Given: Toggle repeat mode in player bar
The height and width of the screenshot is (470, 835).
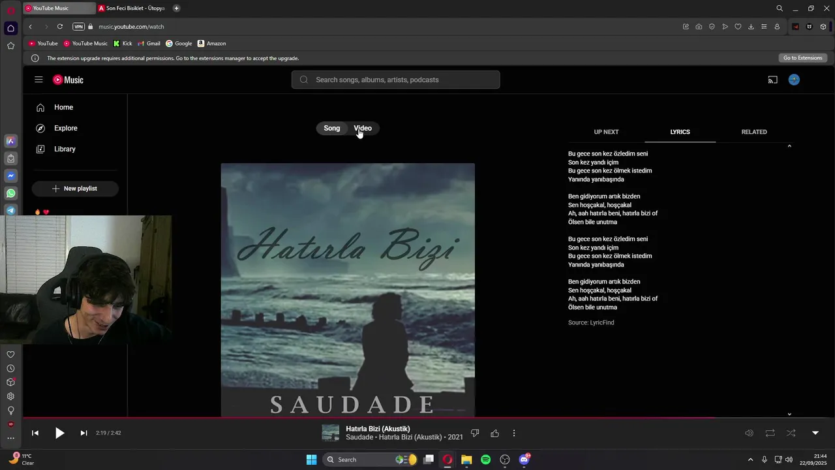Looking at the screenshot, I should (x=770, y=433).
